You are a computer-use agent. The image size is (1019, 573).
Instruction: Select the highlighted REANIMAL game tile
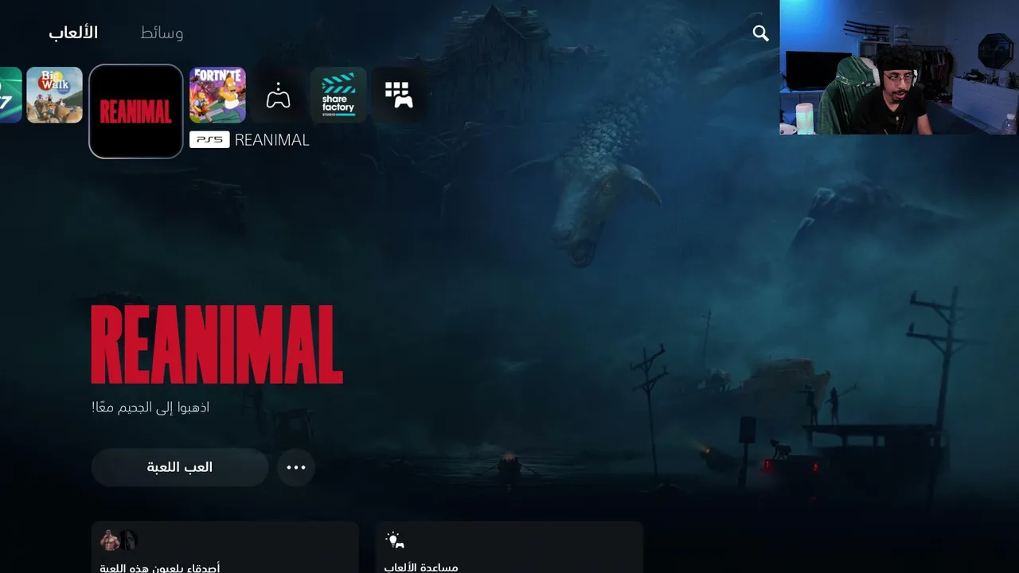[x=136, y=111]
